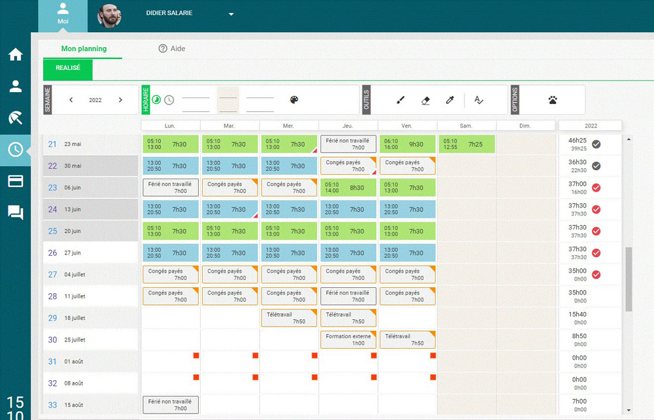Select week 24 row, 13 juin
Image resolution: width=654 pixels, height=420 pixels.
click(91, 209)
